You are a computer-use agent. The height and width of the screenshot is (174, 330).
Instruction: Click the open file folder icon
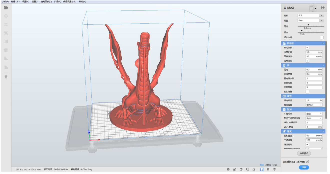(x=6, y=8)
